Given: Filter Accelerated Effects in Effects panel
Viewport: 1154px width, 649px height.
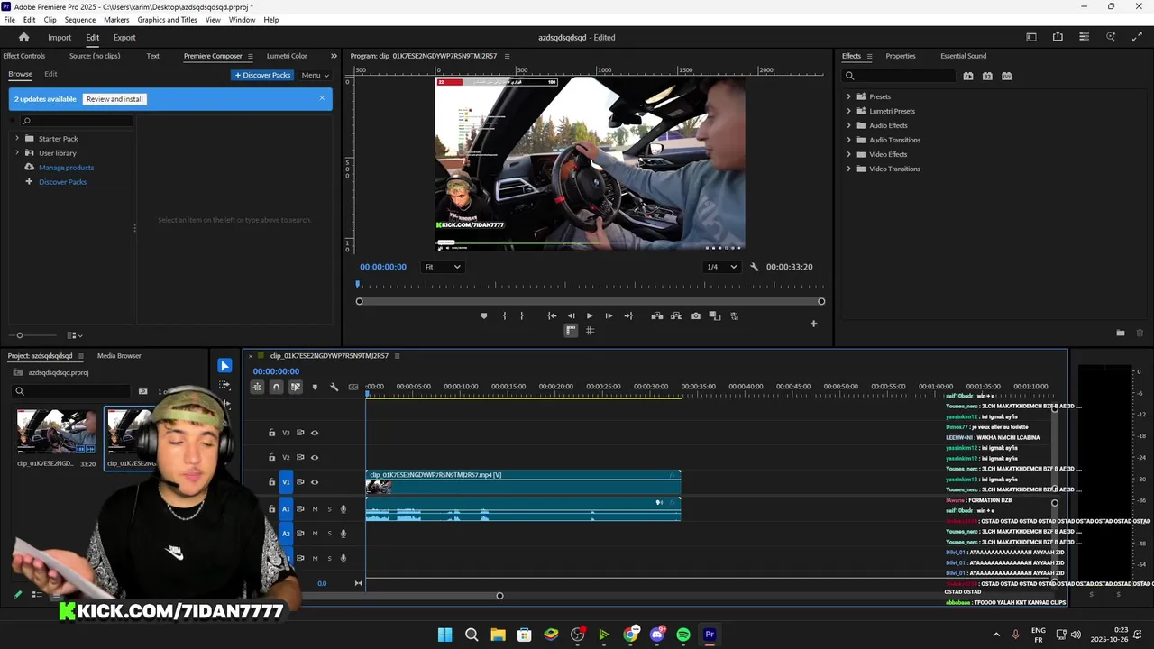Looking at the screenshot, I should [x=968, y=76].
